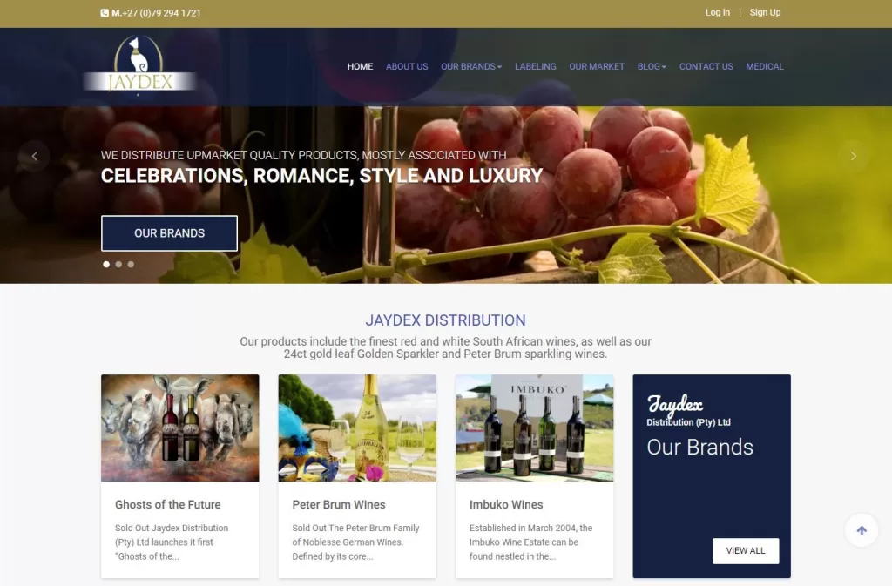
Task: Click the View All button
Action: 746,551
